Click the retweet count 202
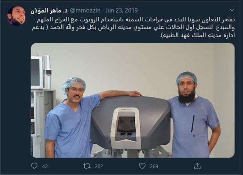The image size is (243, 175). [99, 166]
